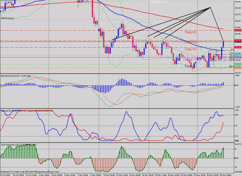242x176 pixels.
Task: Select the latest blue candle at chart's right edge
Action: tap(223, 45)
